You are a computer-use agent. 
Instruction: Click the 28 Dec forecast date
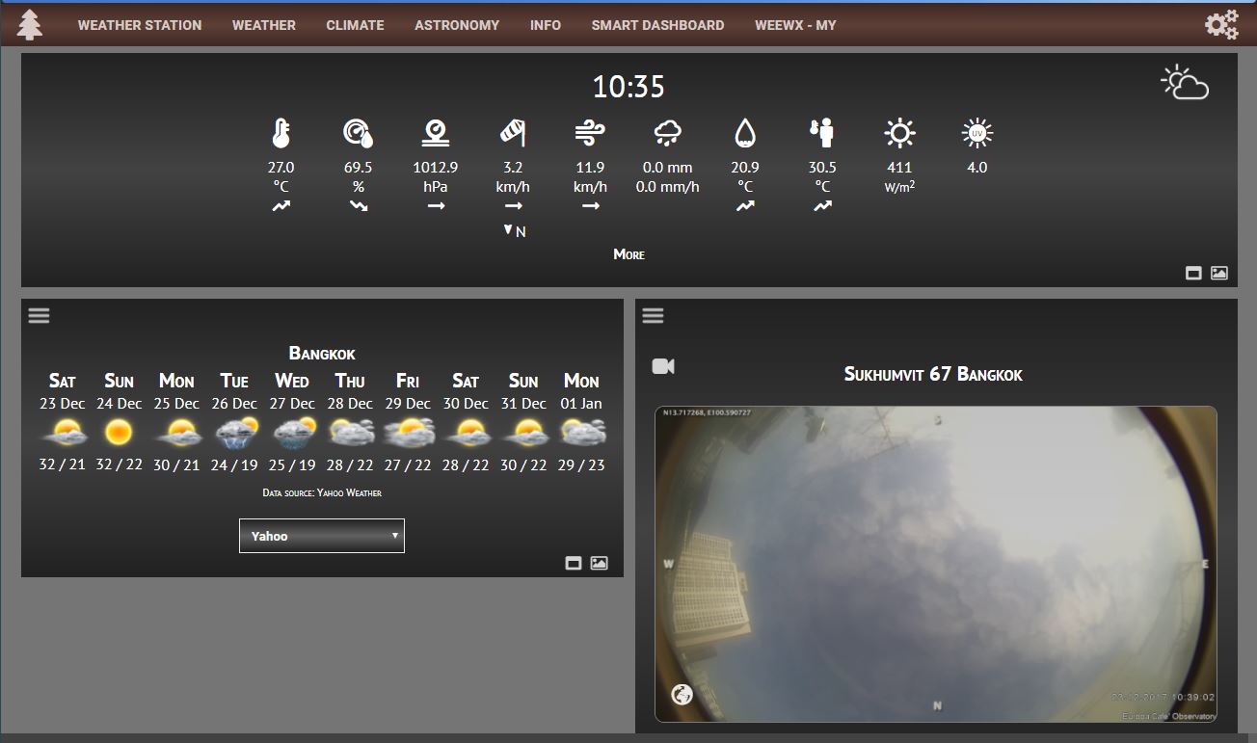click(x=350, y=404)
